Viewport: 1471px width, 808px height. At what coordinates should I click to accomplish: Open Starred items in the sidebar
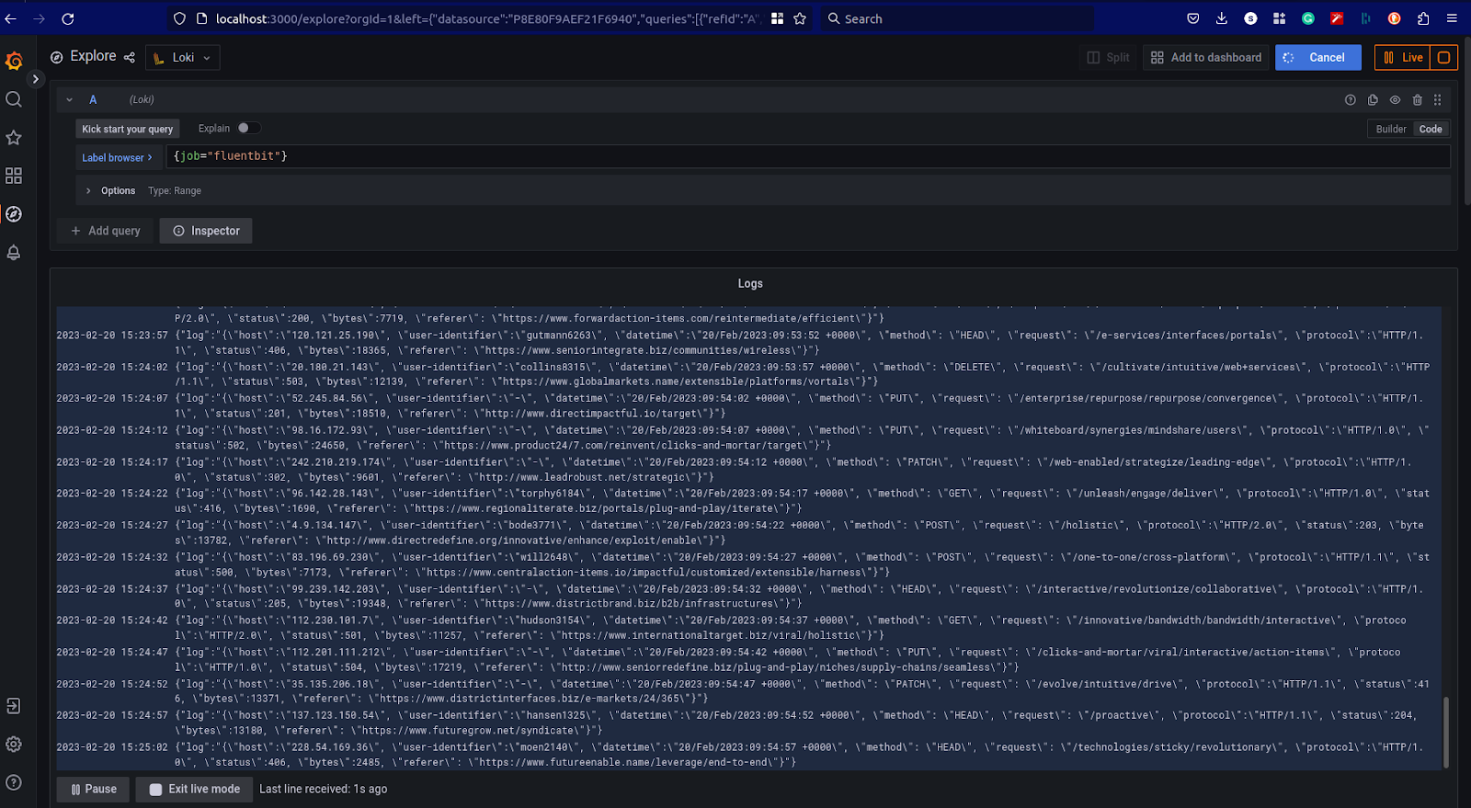coord(14,138)
